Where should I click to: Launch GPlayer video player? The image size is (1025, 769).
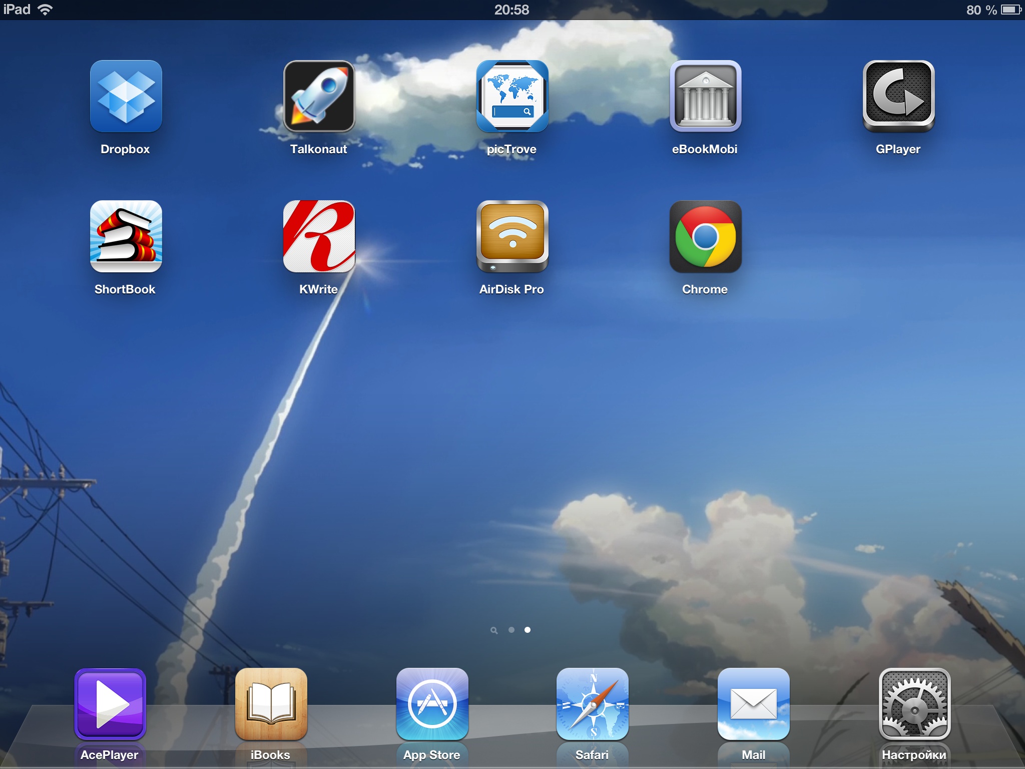coord(898,96)
